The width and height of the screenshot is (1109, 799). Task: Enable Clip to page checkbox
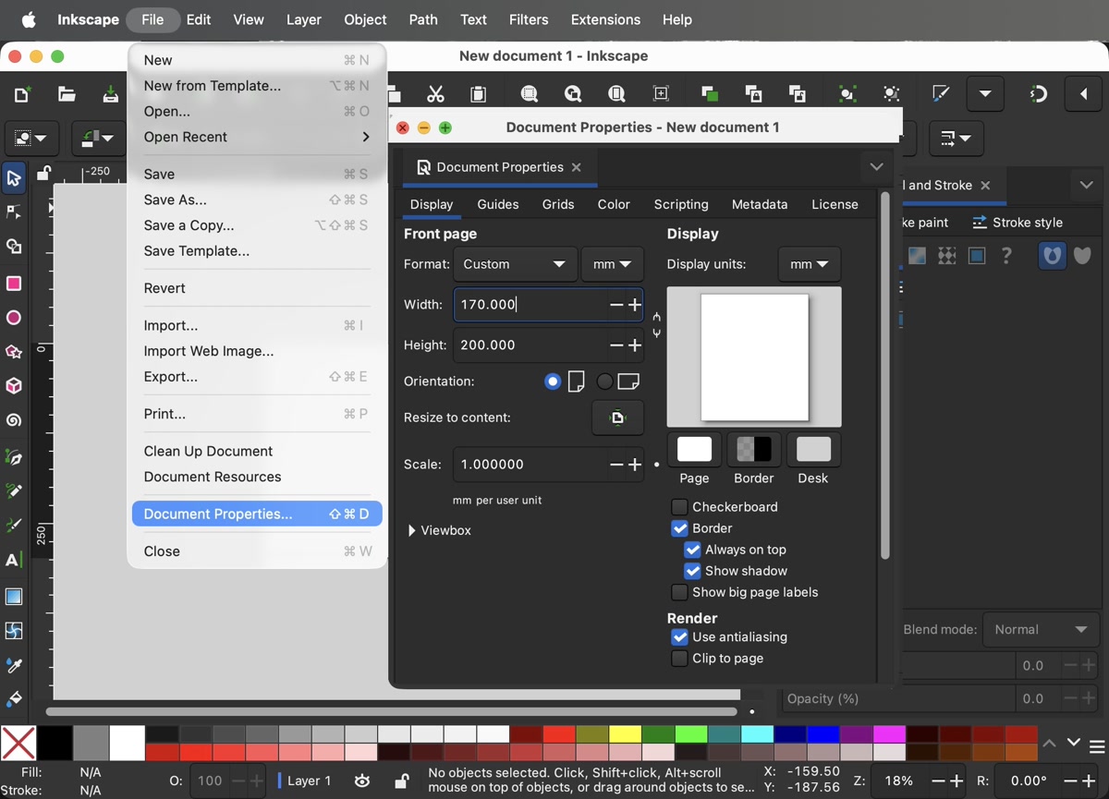679,659
